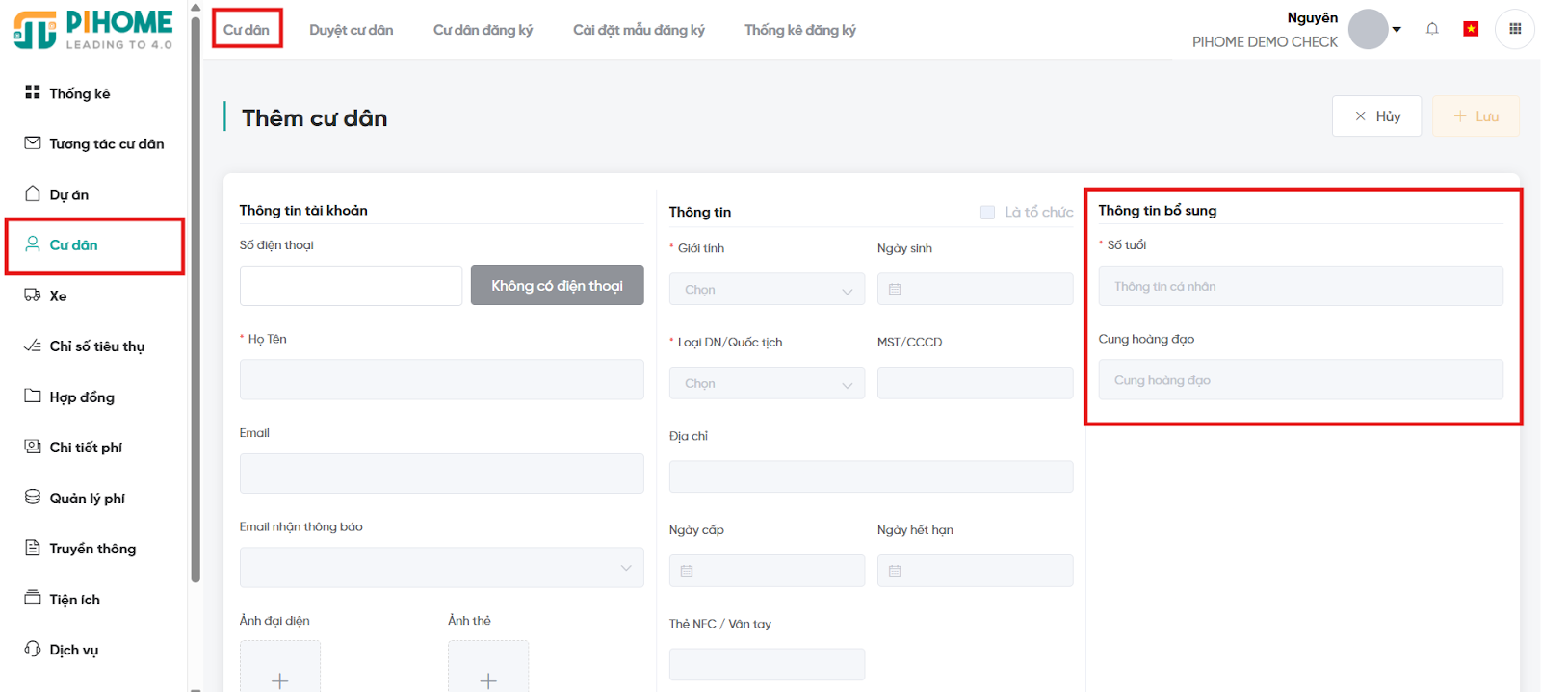Enable the Là tổ chức checkbox

coord(987,212)
